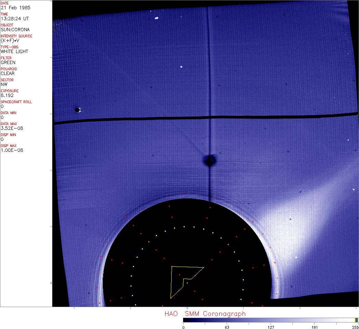Click the "NW" sector value
The image size is (359, 329).
(4, 84)
